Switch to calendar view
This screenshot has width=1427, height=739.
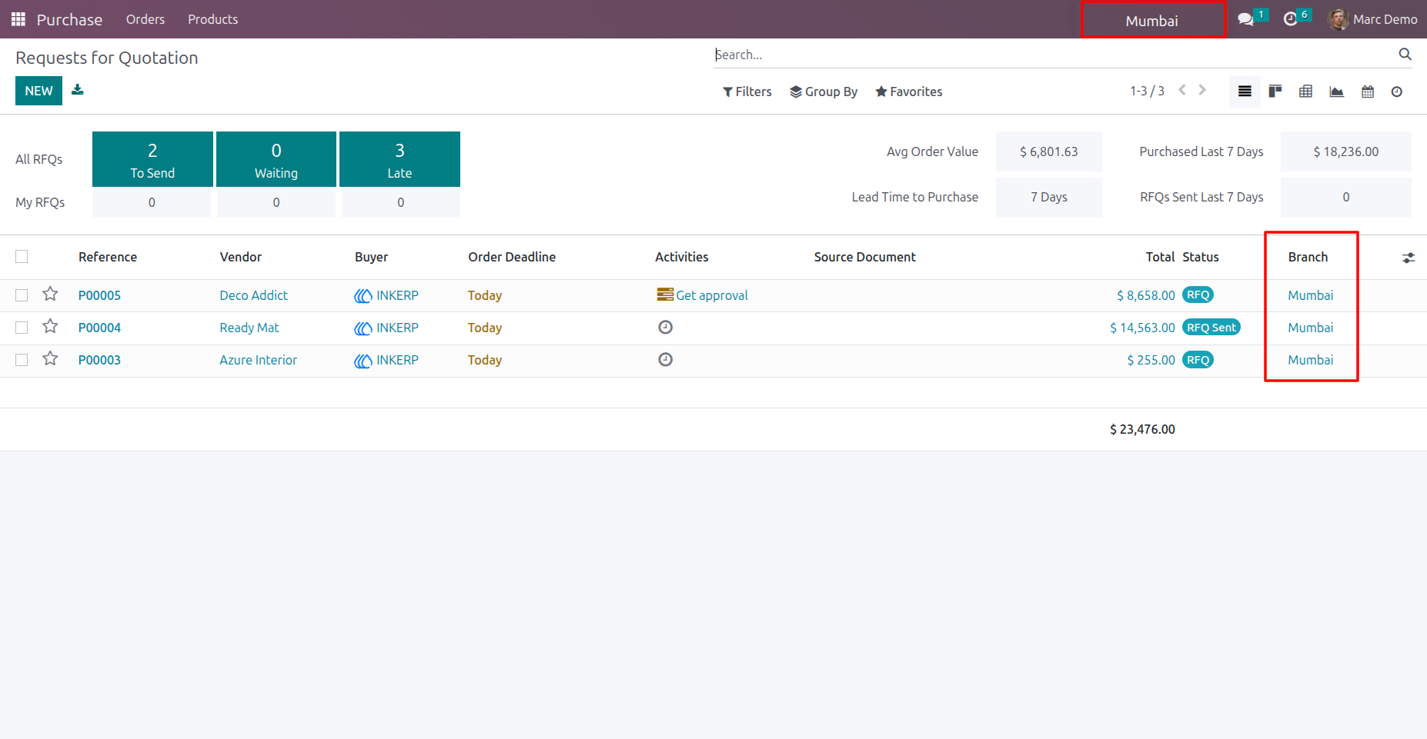[1368, 92]
